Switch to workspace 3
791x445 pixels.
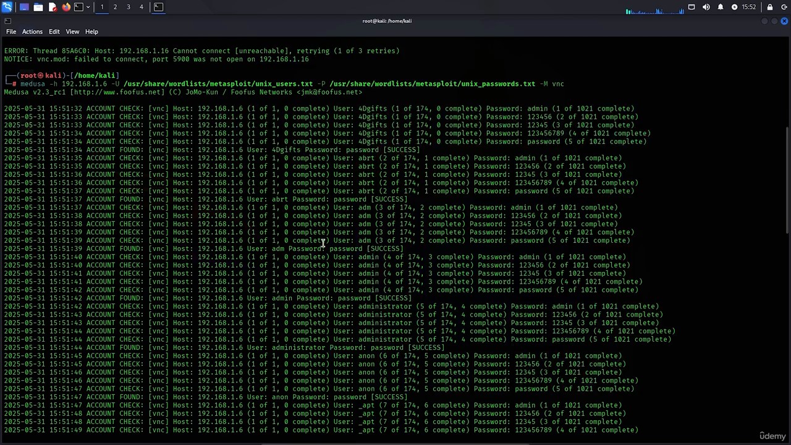(x=129, y=7)
